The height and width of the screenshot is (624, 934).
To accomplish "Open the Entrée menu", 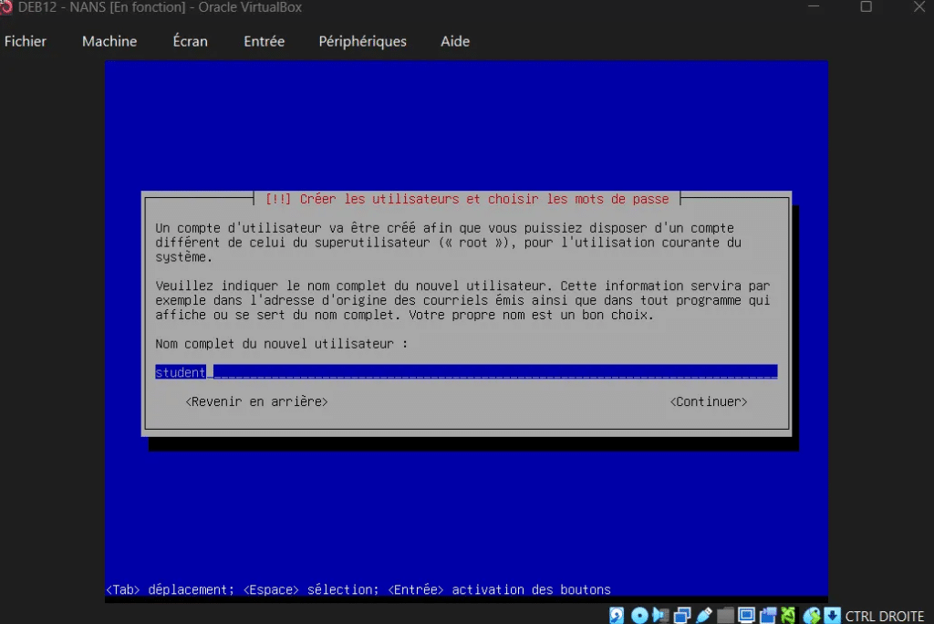I will (x=264, y=41).
